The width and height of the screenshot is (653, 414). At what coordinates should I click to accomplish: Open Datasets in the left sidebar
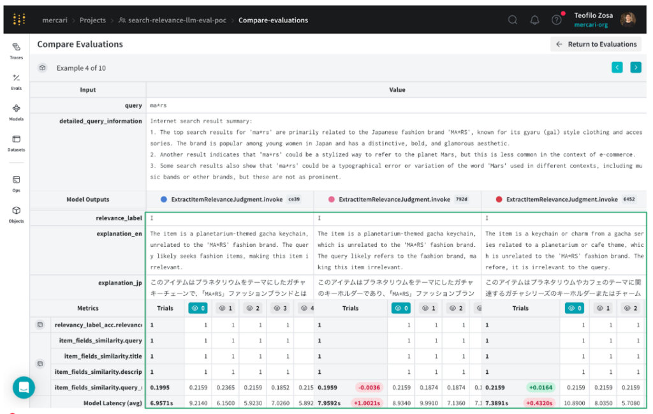click(17, 142)
